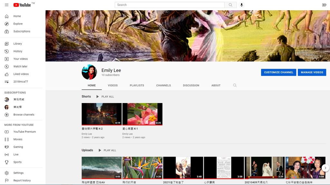Click the K-1 Short video title
The image size is (330, 185).
pos(130,129)
